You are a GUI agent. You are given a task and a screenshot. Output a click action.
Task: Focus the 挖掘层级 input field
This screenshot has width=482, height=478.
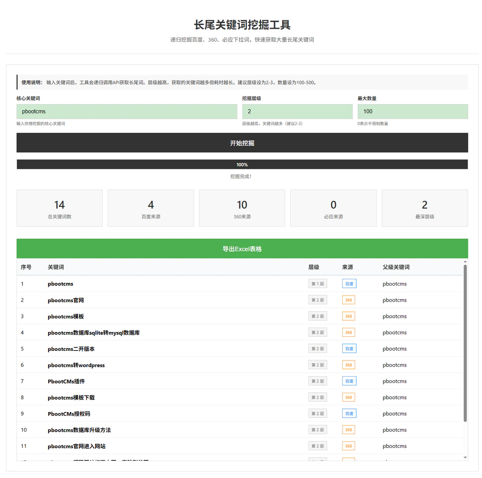point(297,111)
